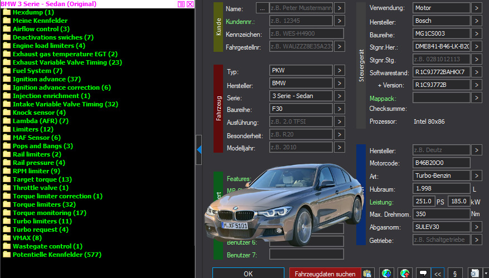The width and height of the screenshot is (489, 278).
Task: Open the arrow beside Baureihe MG1CS003
Action: tap(477, 33)
